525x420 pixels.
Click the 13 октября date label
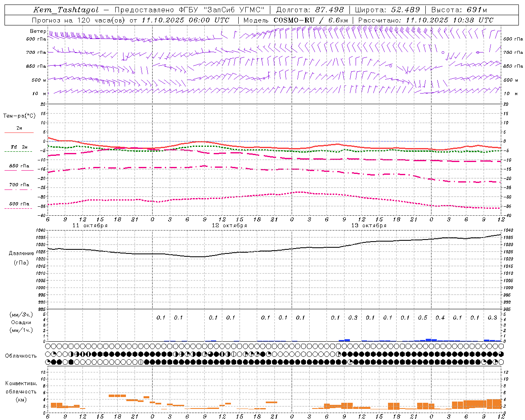pyautogui.click(x=369, y=226)
